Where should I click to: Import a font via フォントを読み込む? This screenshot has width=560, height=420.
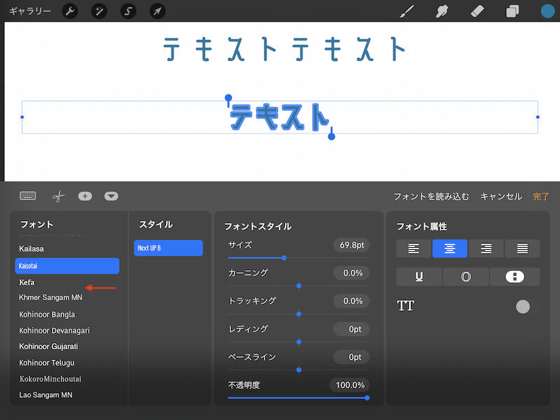click(431, 197)
